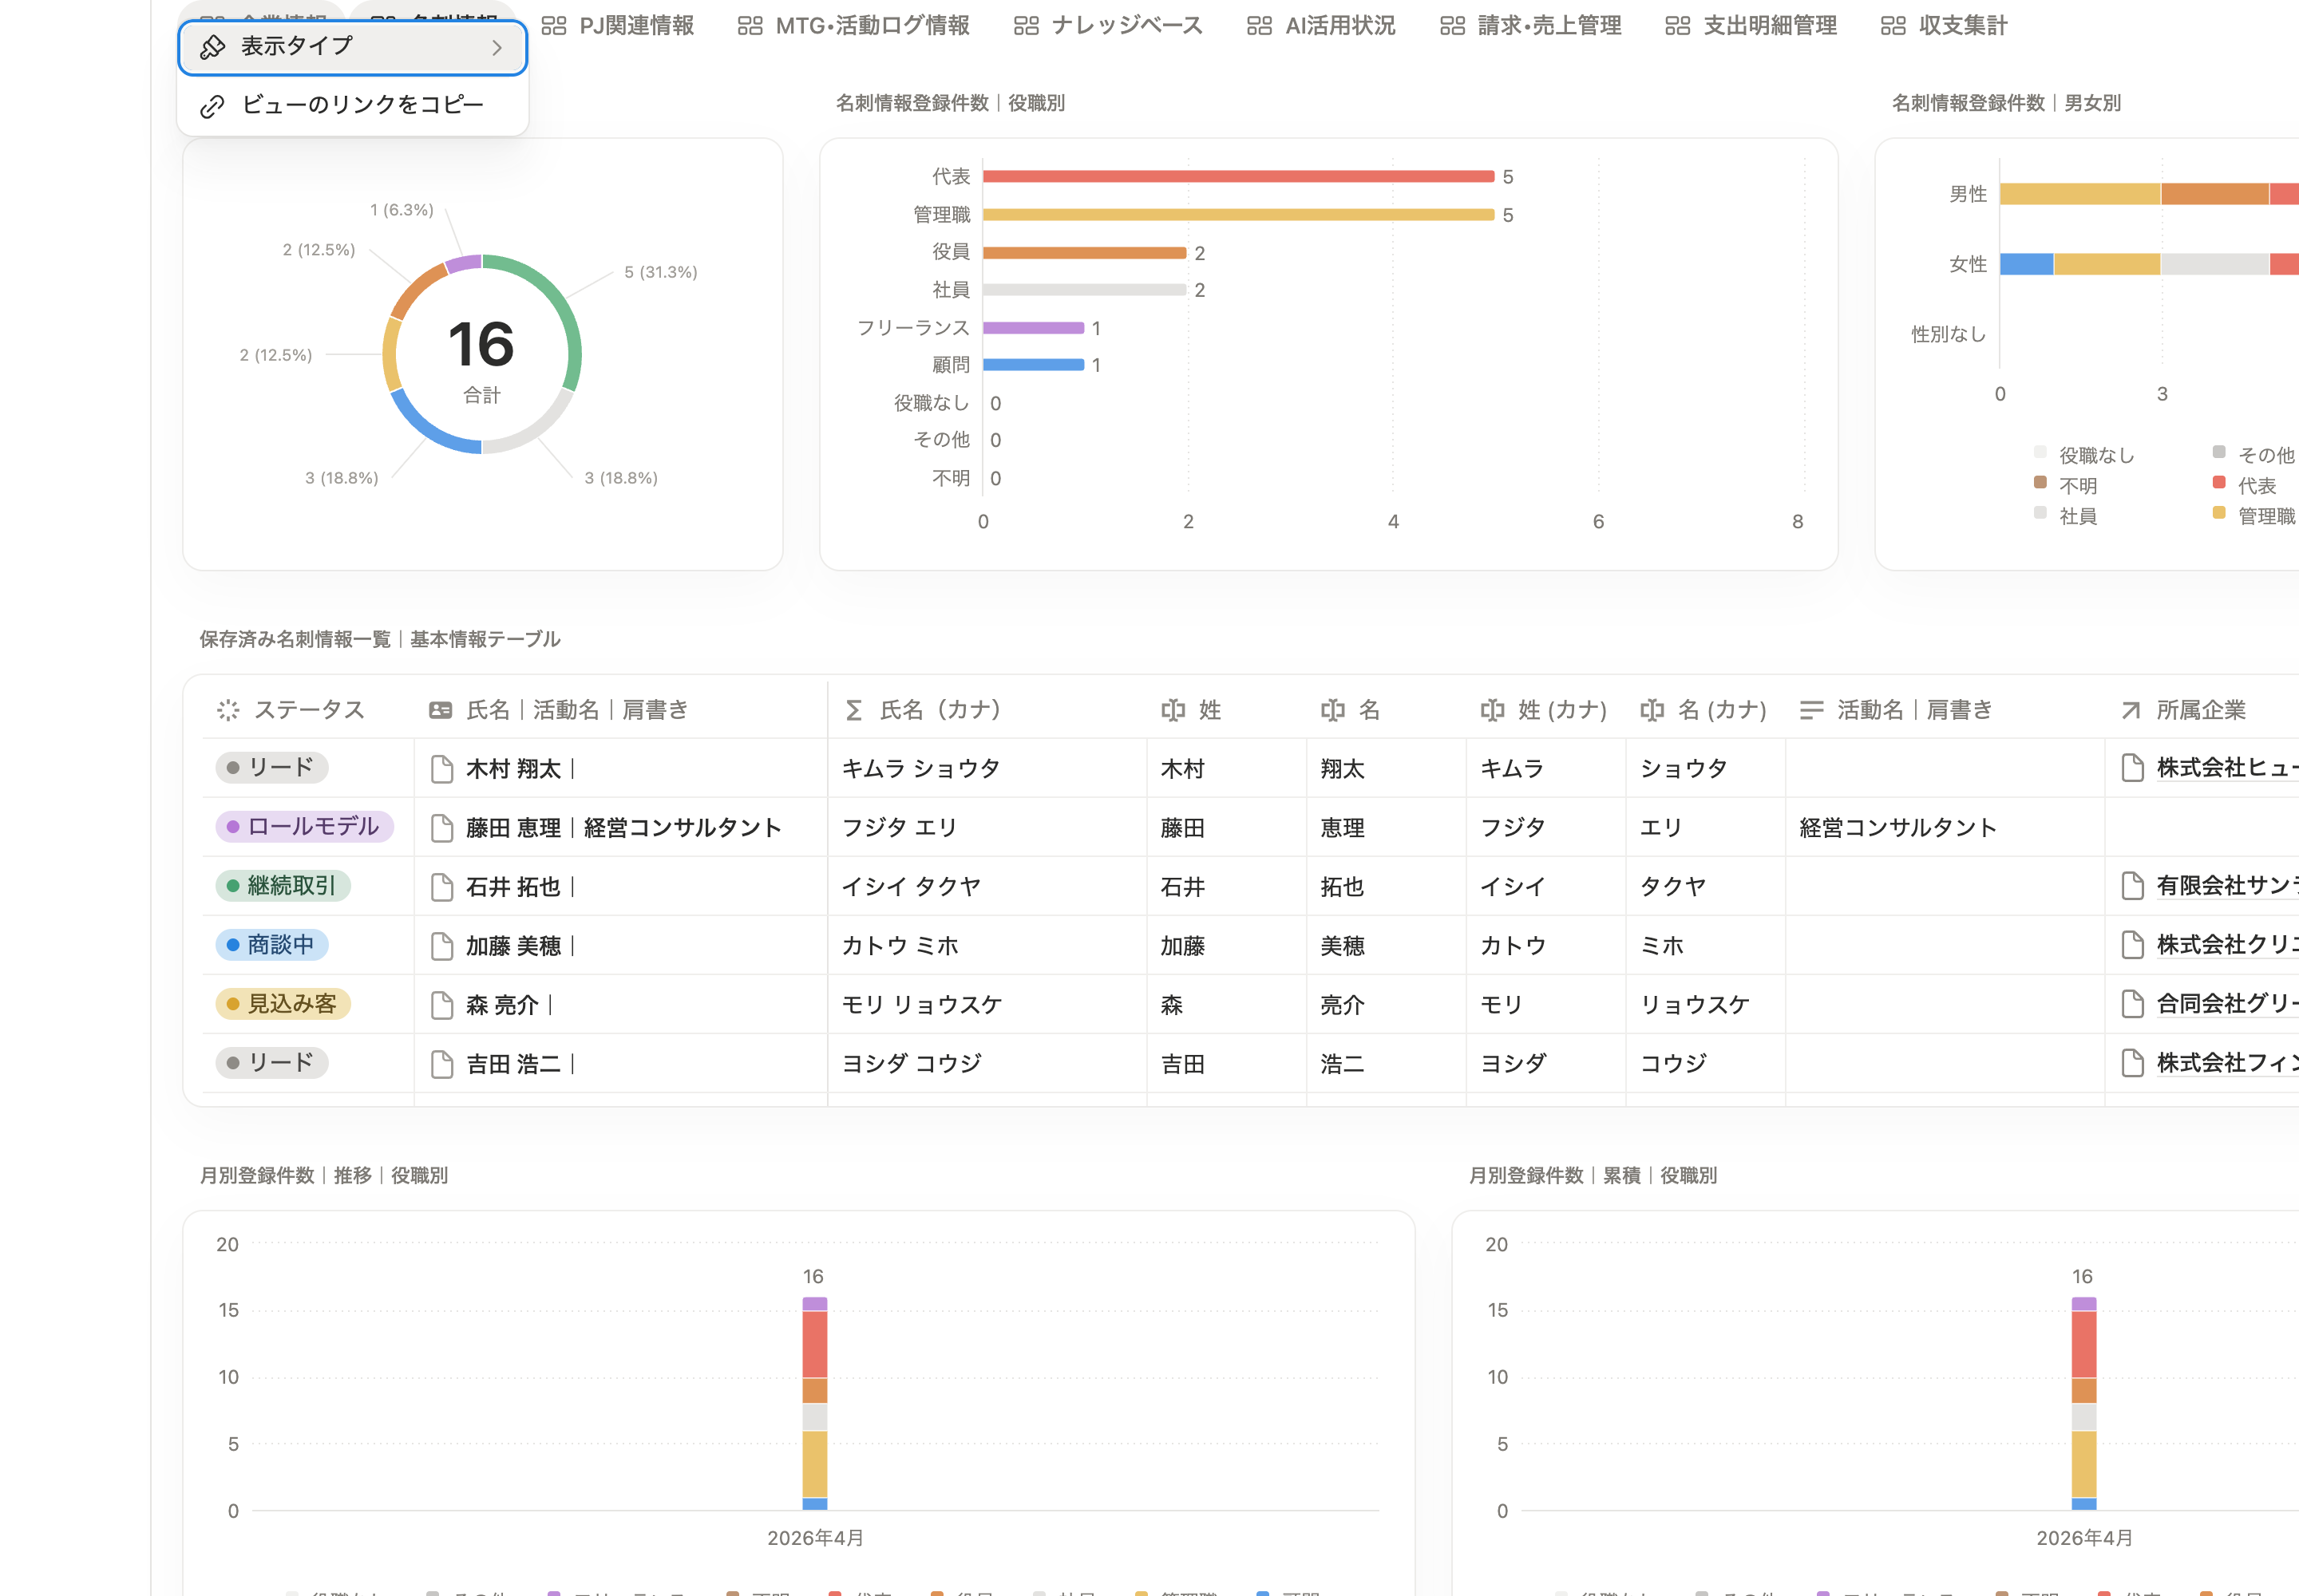This screenshot has width=2299, height=1596.
Task: Click the リード status tag in 吉田 浩二 row
Action: [x=272, y=1062]
